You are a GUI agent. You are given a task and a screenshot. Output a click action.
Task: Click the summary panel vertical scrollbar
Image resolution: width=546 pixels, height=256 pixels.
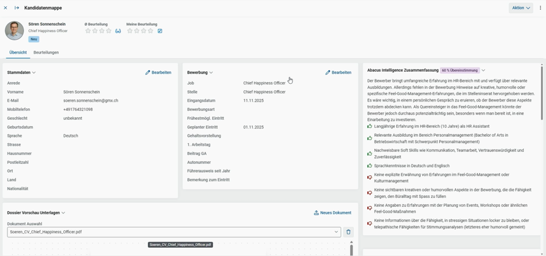pyautogui.click(x=542, y=95)
